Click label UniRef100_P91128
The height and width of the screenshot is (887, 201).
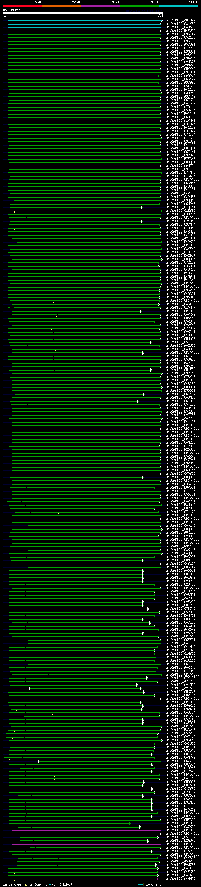[x=180, y=547]
